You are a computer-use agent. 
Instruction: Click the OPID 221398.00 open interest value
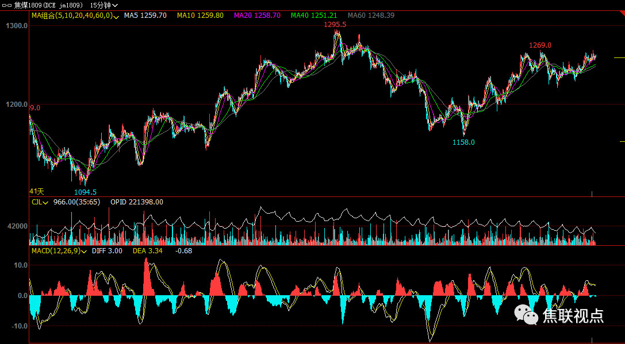[x=137, y=202]
